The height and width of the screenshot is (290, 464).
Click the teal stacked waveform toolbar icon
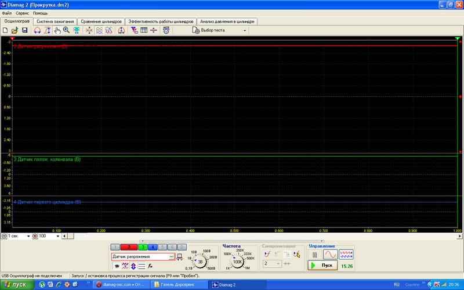click(x=77, y=30)
